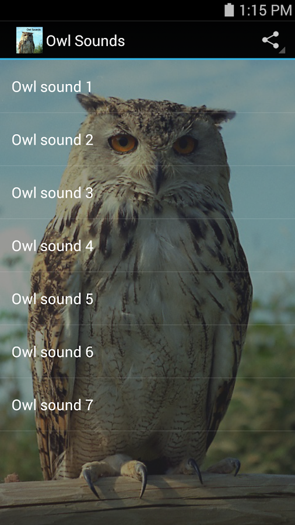
Task: Tap the share icon in the action bar
Action: pos(271,40)
